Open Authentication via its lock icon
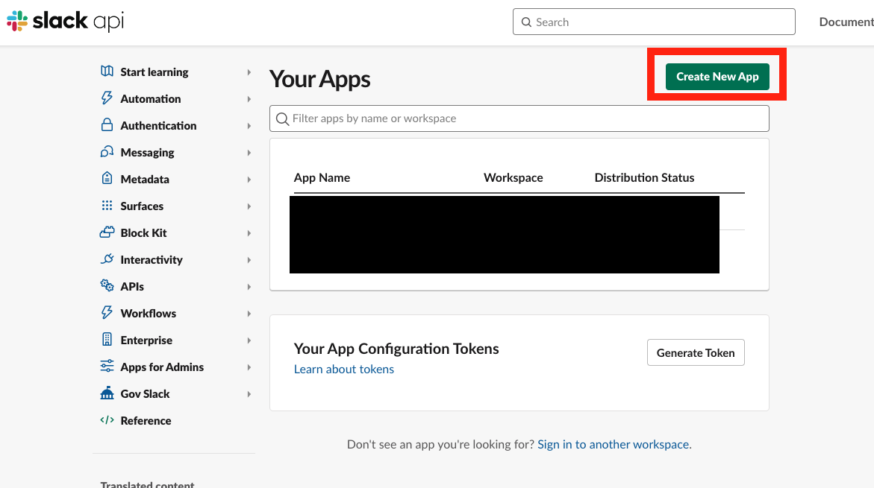 click(x=107, y=125)
